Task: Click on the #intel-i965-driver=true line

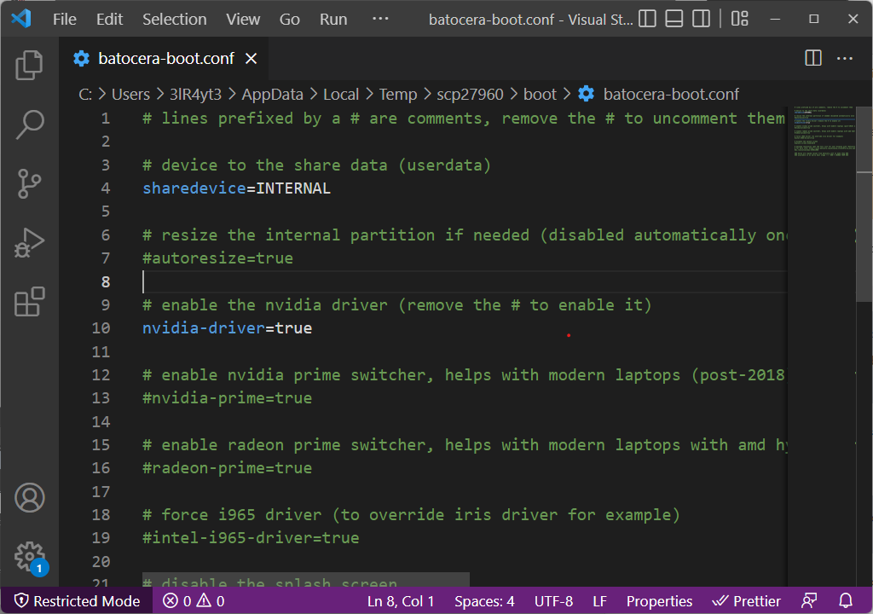Action: point(251,537)
